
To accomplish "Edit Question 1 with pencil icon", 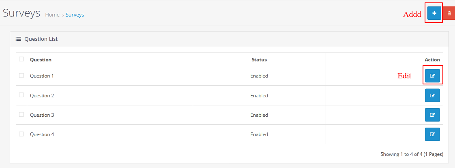I will (432, 76).
